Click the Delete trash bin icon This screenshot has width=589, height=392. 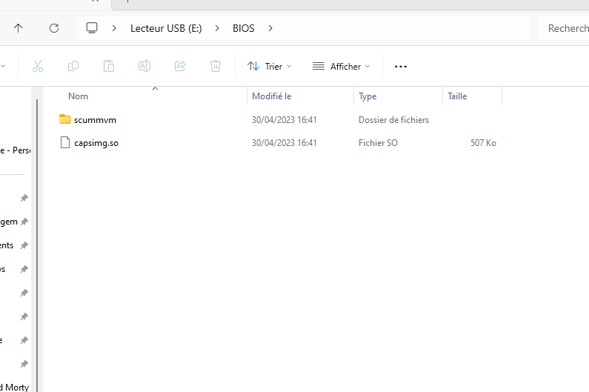pos(216,66)
